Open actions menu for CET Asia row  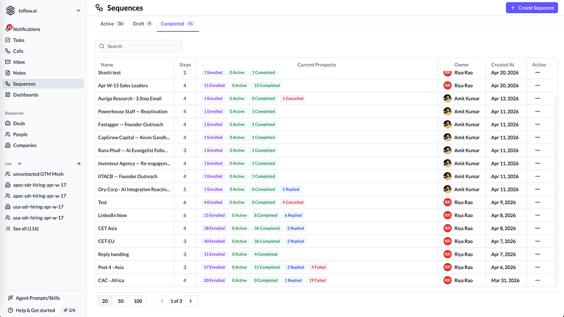coord(538,228)
